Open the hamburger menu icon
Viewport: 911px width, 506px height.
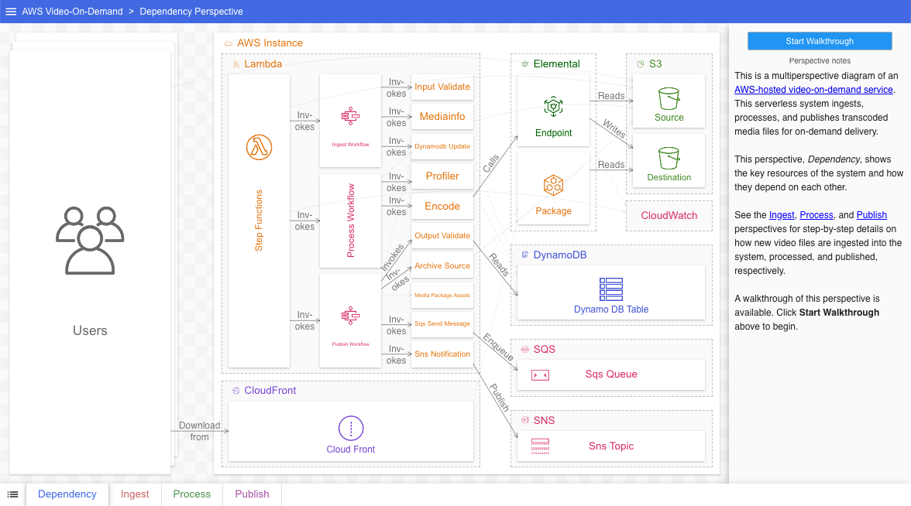[x=10, y=11]
